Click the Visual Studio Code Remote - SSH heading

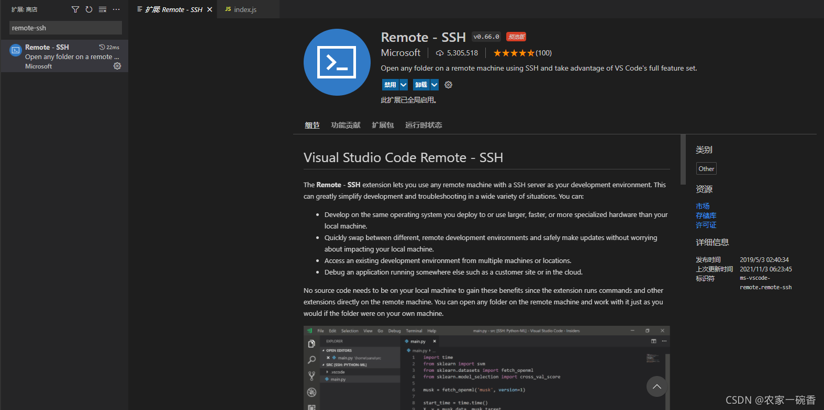403,157
